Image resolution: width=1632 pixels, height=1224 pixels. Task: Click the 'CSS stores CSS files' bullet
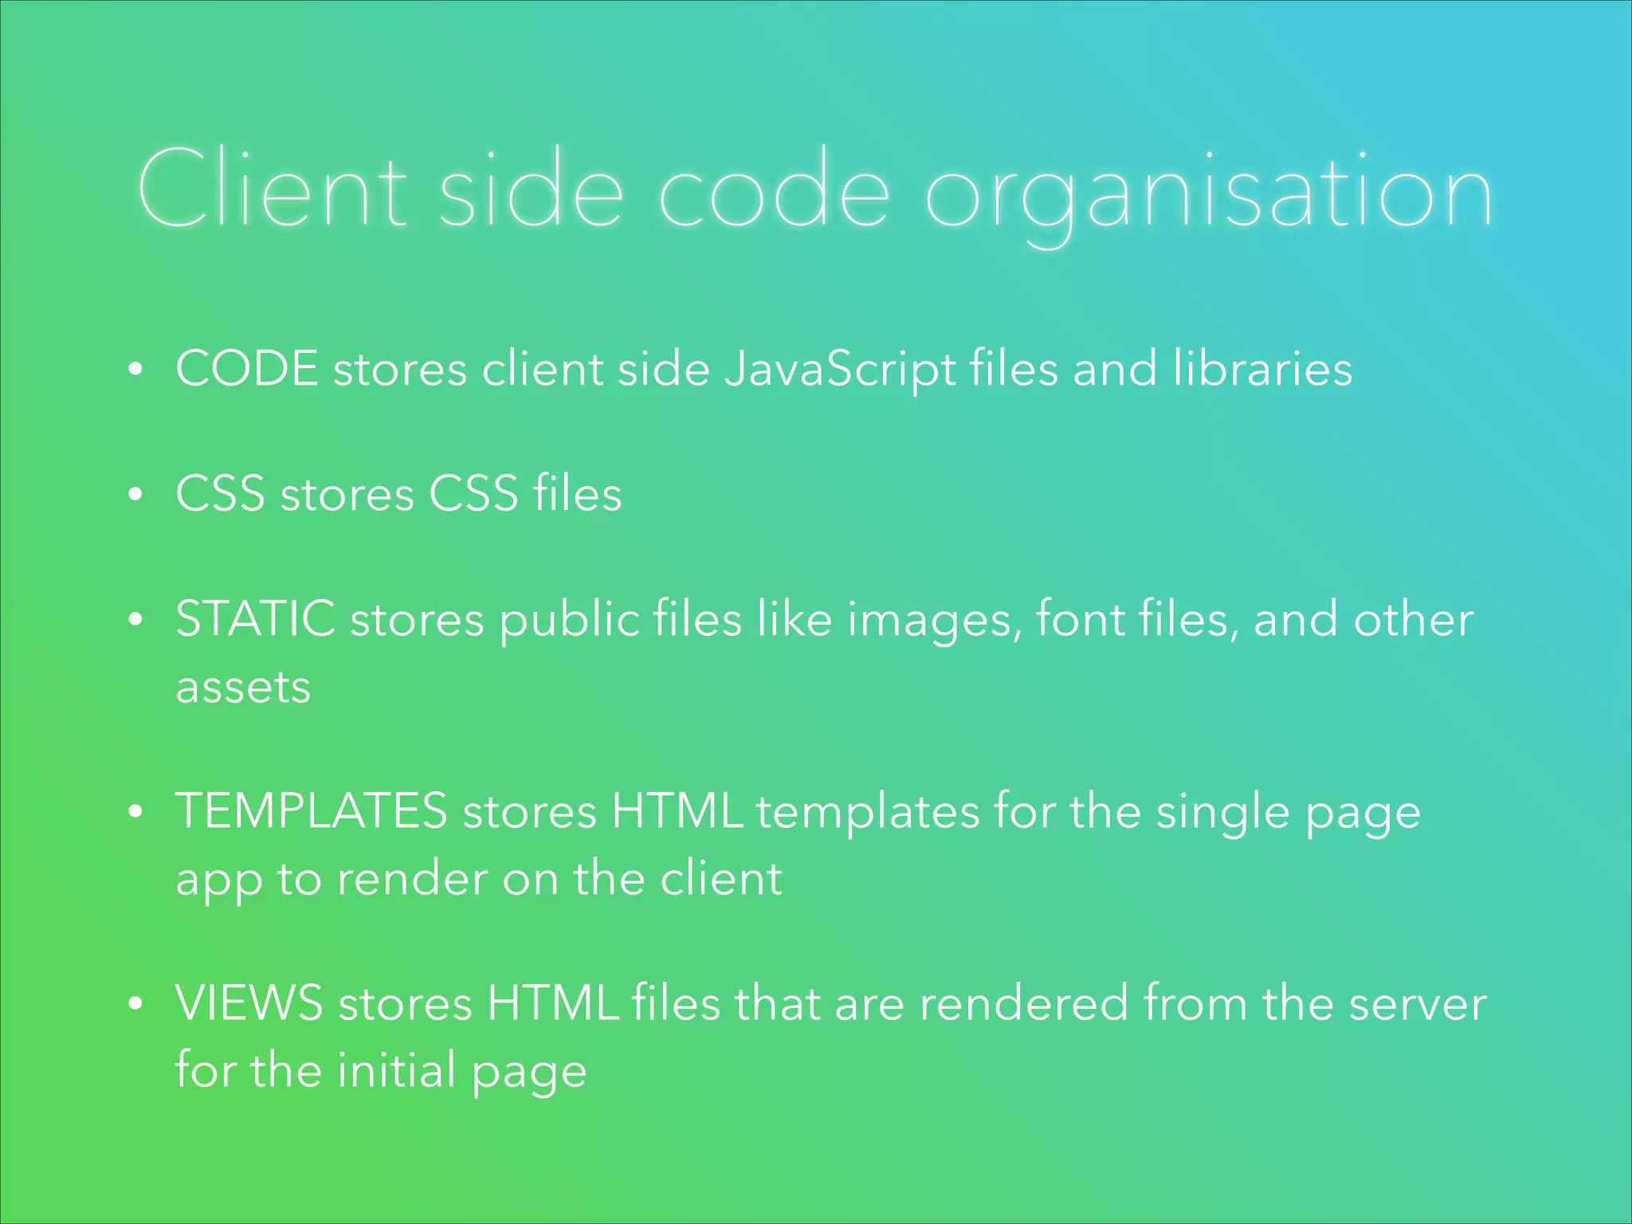click(398, 493)
